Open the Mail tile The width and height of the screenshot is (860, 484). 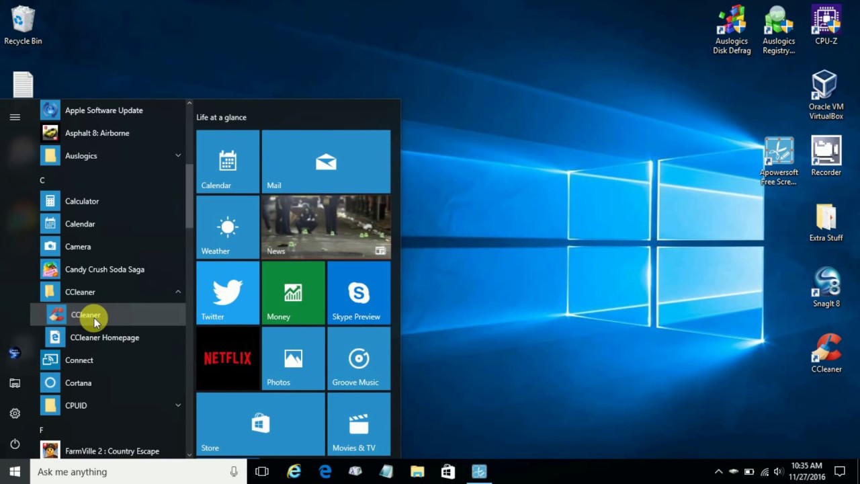326,161
